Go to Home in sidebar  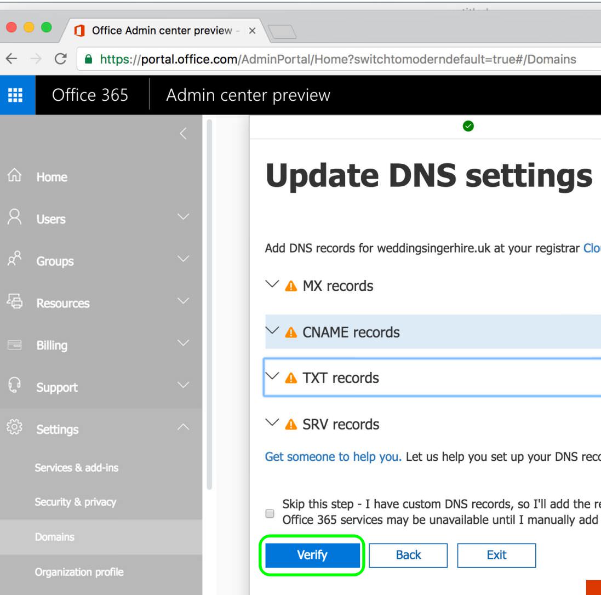pyautogui.click(x=51, y=177)
